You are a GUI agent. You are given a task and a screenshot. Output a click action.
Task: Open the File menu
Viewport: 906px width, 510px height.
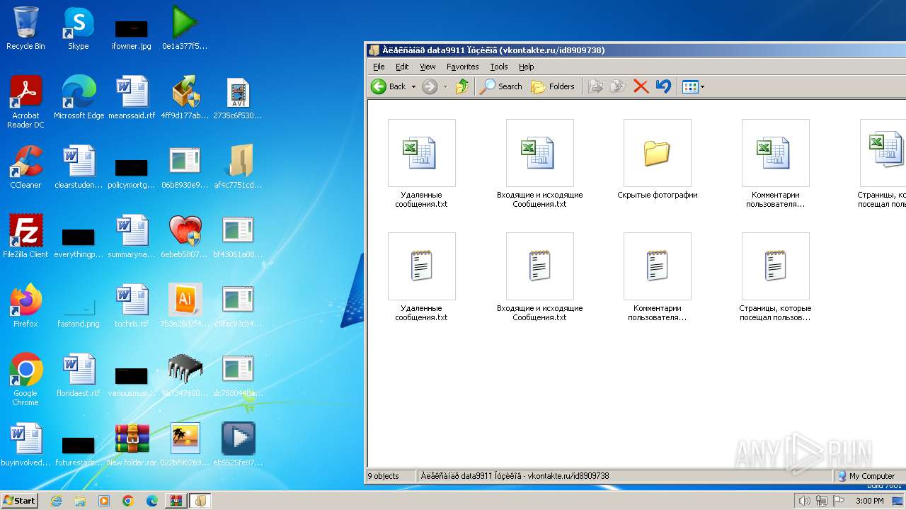click(x=379, y=67)
